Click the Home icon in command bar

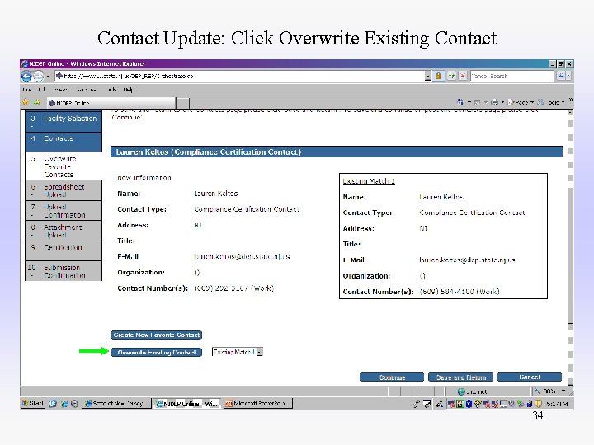coord(460,102)
